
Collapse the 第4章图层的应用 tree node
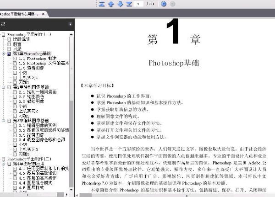3,164
